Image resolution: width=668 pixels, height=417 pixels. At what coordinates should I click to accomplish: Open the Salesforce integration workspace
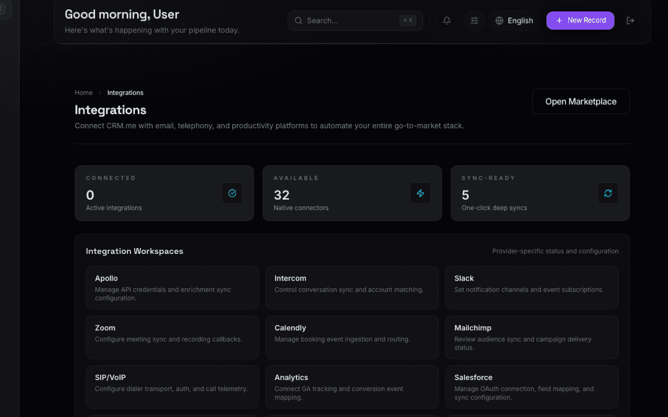pos(531,387)
